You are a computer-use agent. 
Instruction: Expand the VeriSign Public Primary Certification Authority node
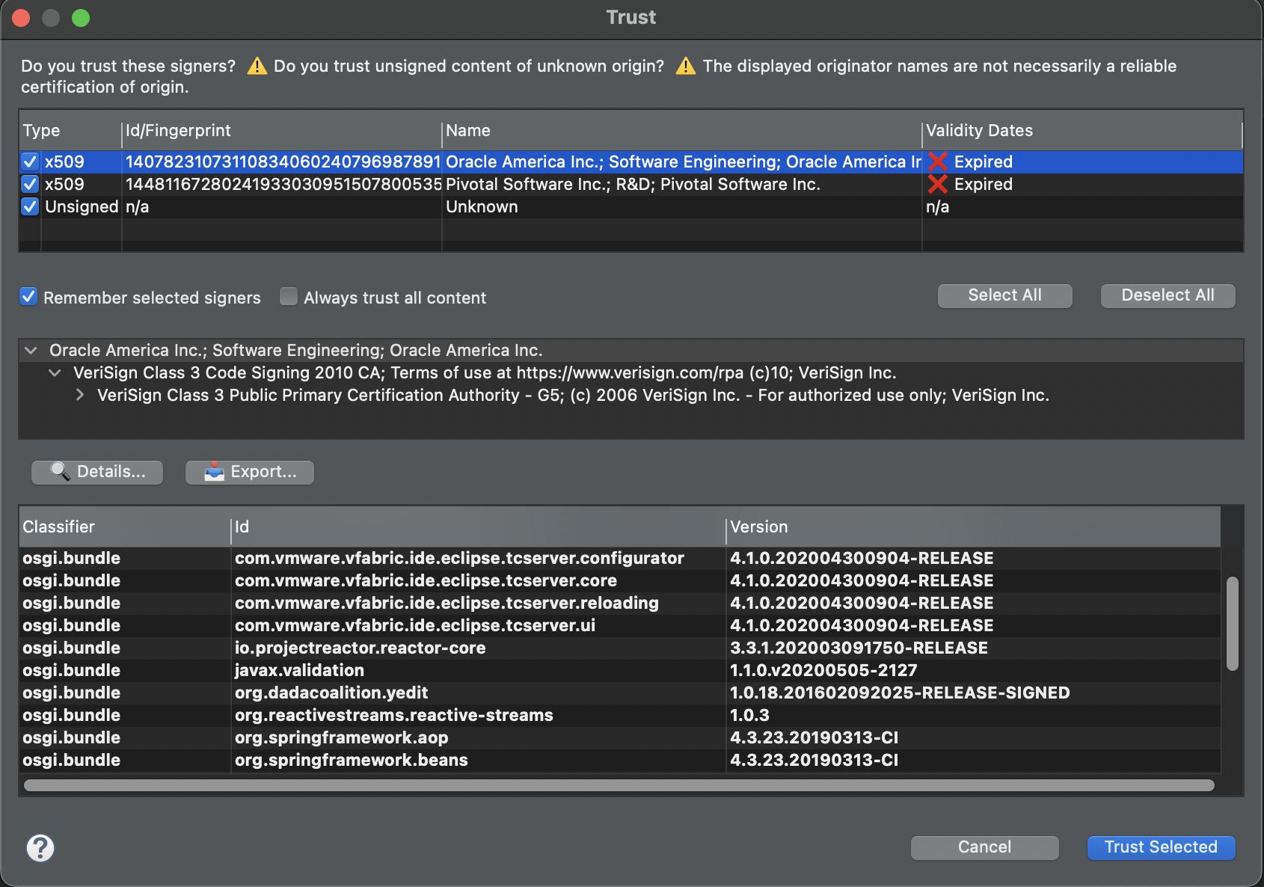point(79,395)
